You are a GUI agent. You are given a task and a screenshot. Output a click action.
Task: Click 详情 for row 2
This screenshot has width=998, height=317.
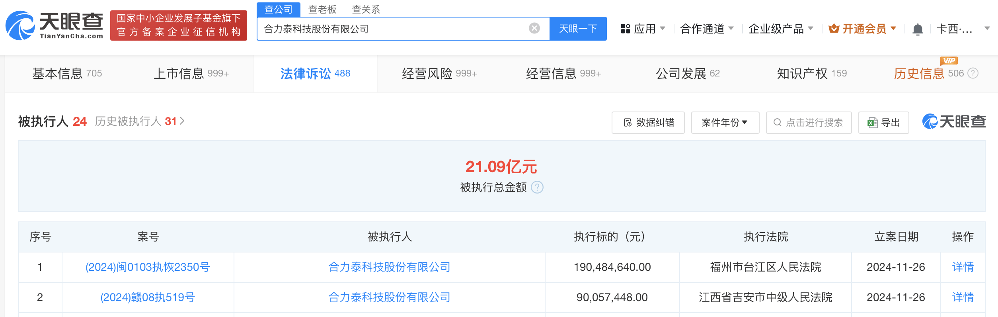963,297
